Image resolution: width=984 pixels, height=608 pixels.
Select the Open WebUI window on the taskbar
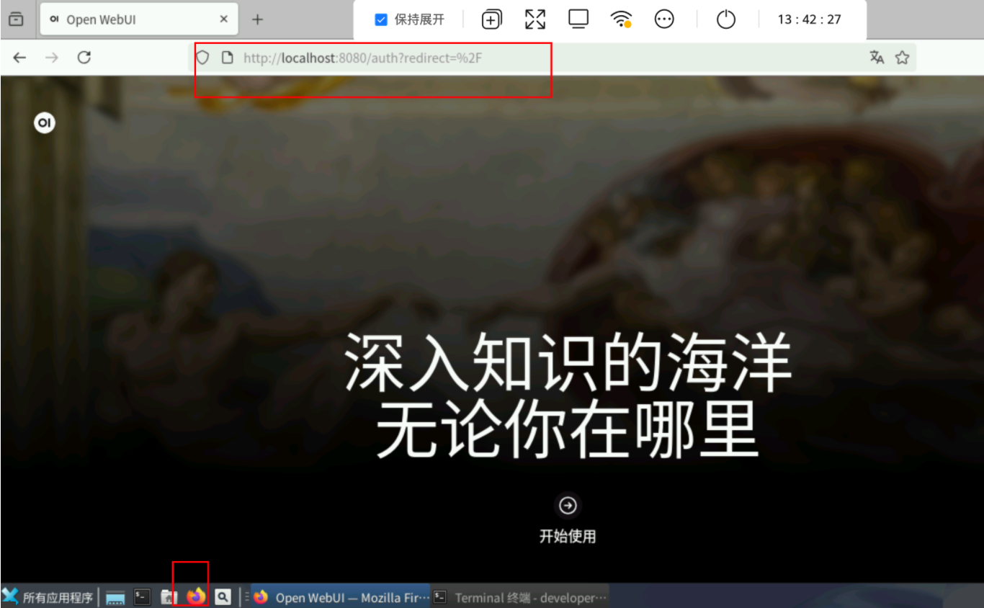pyautogui.click(x=339, y=596)
